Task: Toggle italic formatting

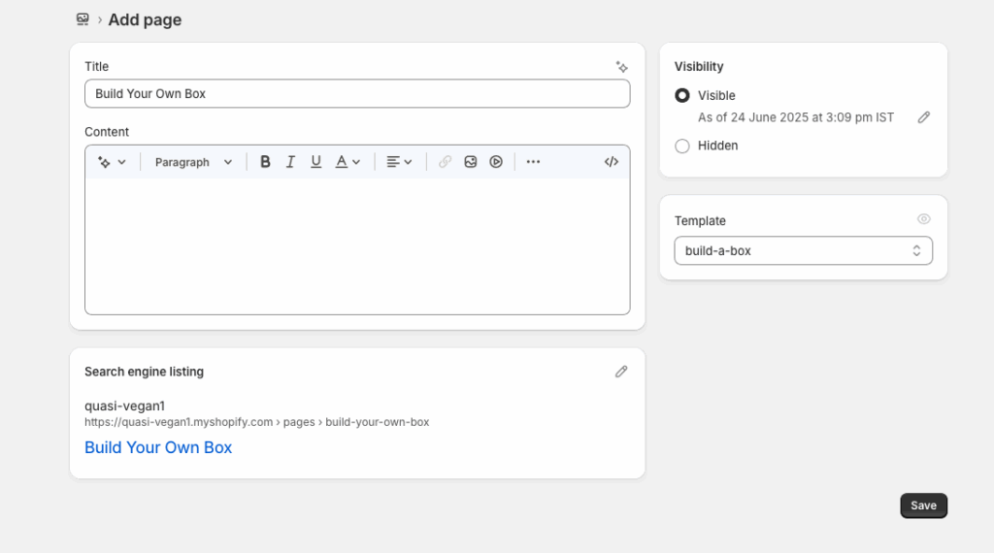Action: point(290,162)
